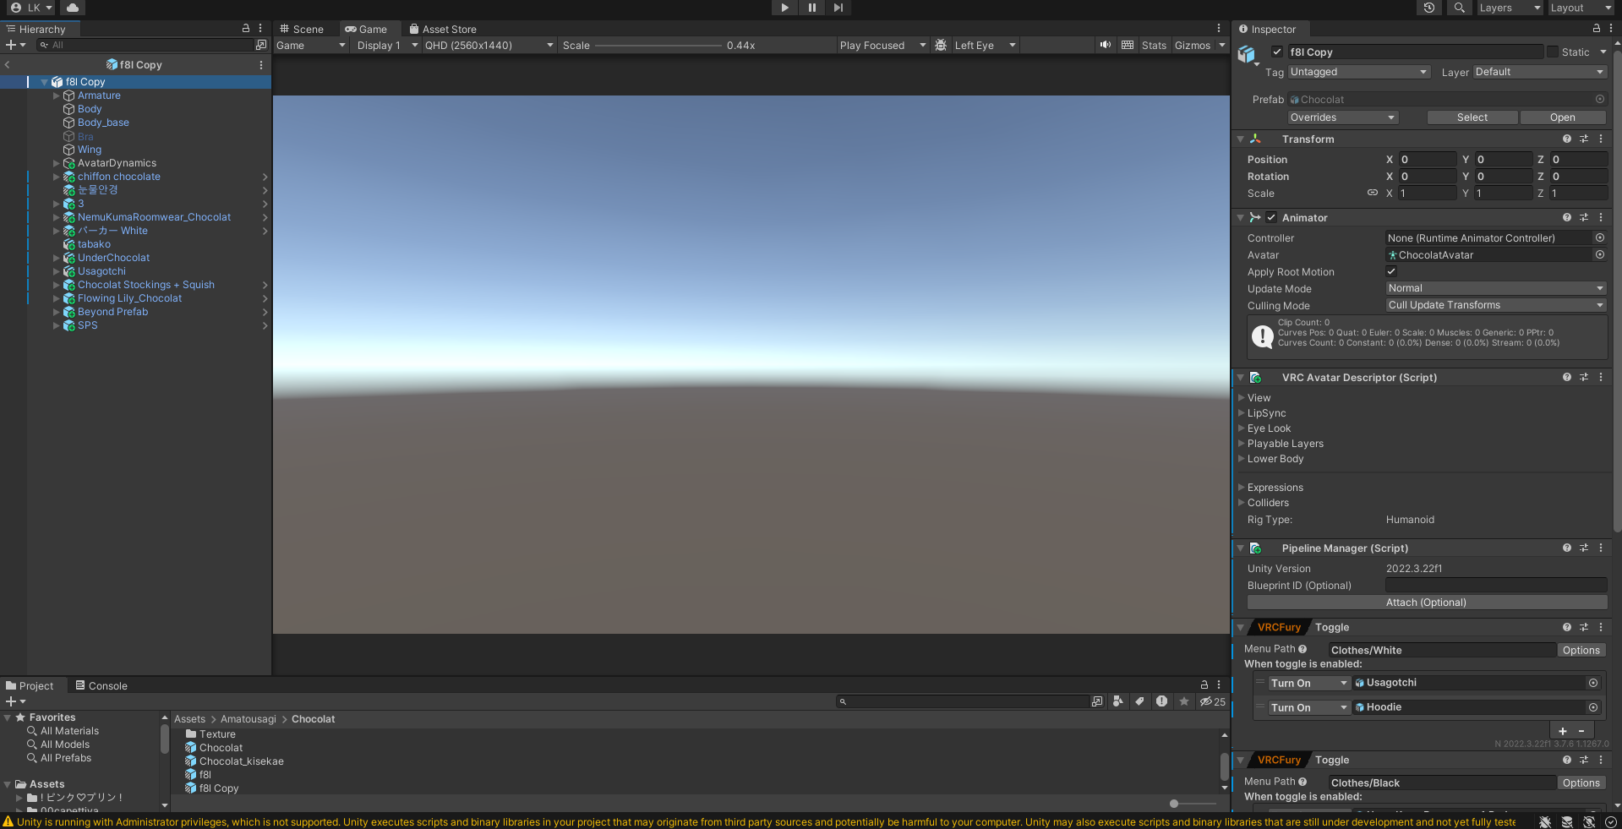
Task: Open Options for Clothes/White toggle
Action: 1581,650
